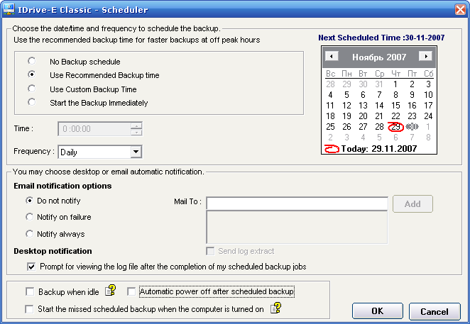Click the Mail To text field

(x=297, y=203)
